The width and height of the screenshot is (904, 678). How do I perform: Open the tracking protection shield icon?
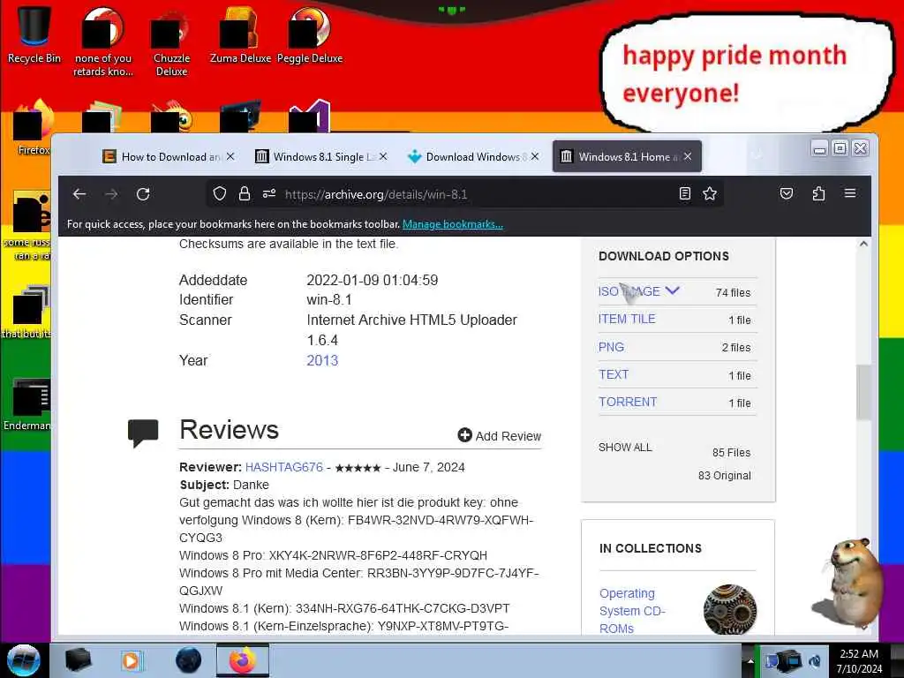point(220,193)
